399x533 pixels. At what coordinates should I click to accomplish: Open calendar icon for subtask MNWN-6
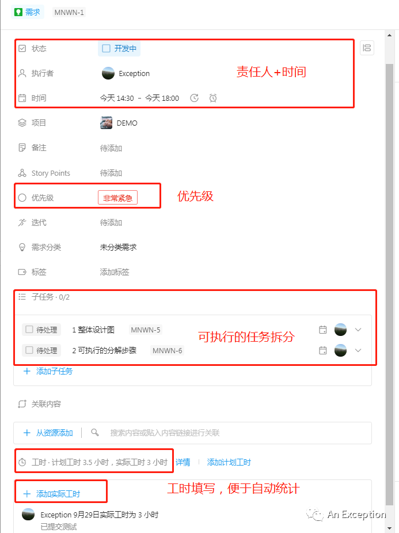click(323, 350)
